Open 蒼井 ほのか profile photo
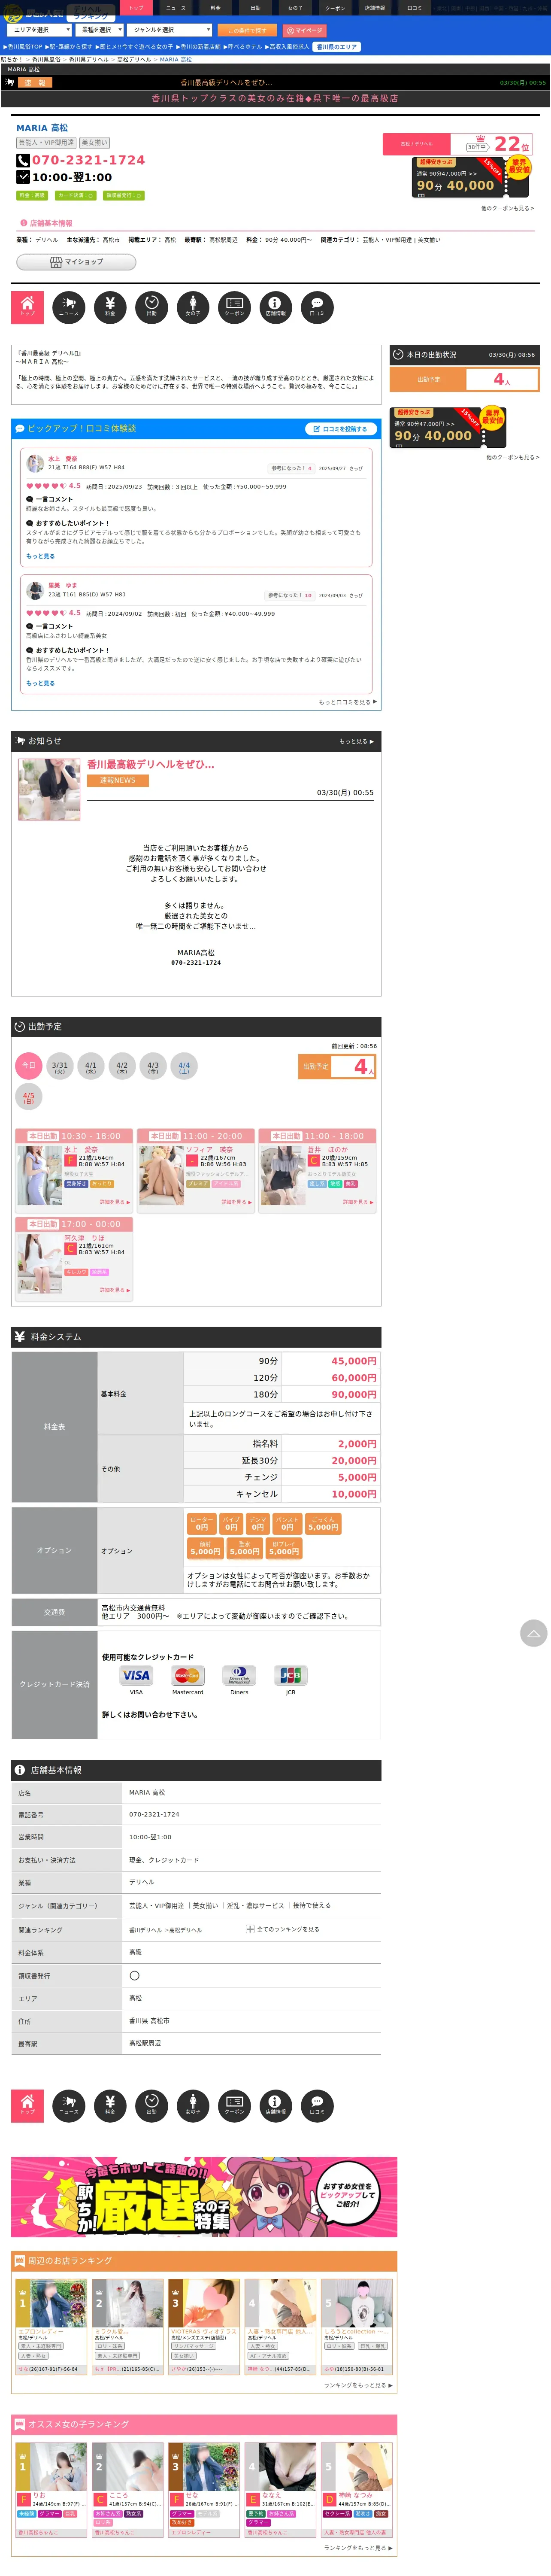 (283, 1176)
